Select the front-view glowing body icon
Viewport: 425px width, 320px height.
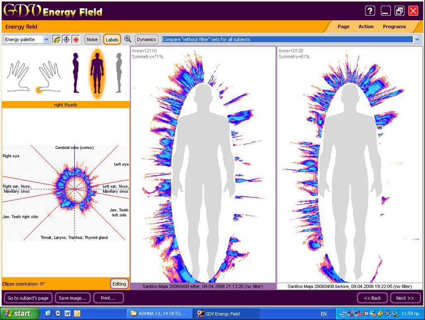pyautogui.click(x=97, y=73)
